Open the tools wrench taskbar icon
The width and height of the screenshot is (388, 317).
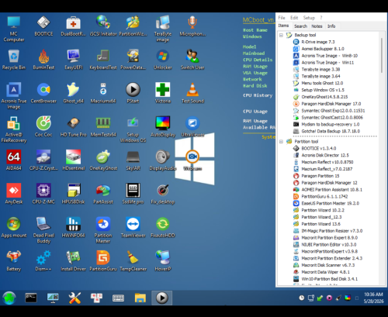point(74,298)
